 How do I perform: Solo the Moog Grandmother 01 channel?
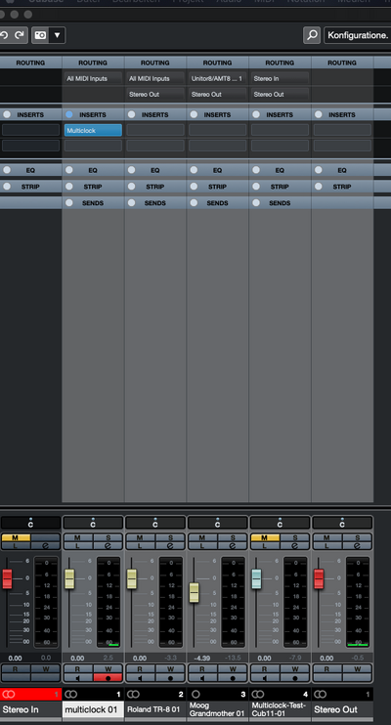[233, 537]
